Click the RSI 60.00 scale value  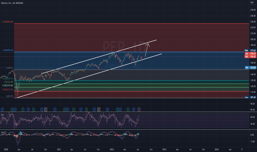coord(253,117)
